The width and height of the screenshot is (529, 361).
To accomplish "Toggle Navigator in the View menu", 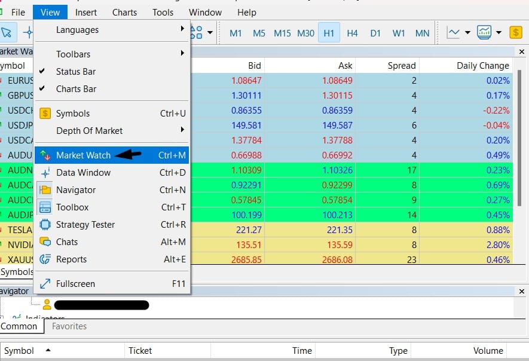I will tap(112, 190).
